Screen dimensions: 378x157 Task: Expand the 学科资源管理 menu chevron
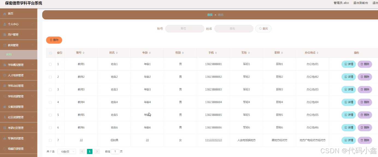tap(32, 96)
